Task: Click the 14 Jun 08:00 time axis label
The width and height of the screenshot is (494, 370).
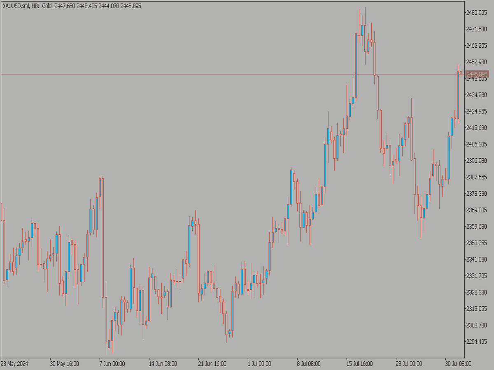Action: 163,364
